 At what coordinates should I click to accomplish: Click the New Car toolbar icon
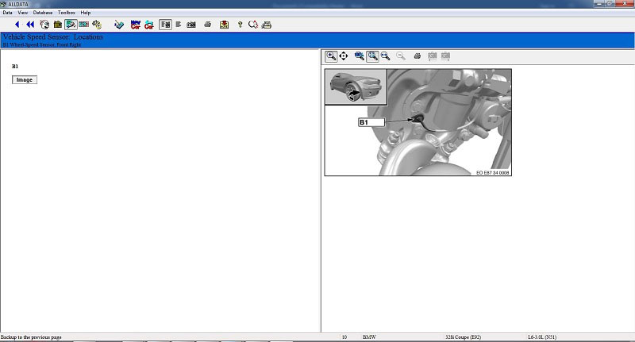click(134, 25)
